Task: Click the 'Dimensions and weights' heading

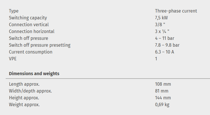Action: 34,73
